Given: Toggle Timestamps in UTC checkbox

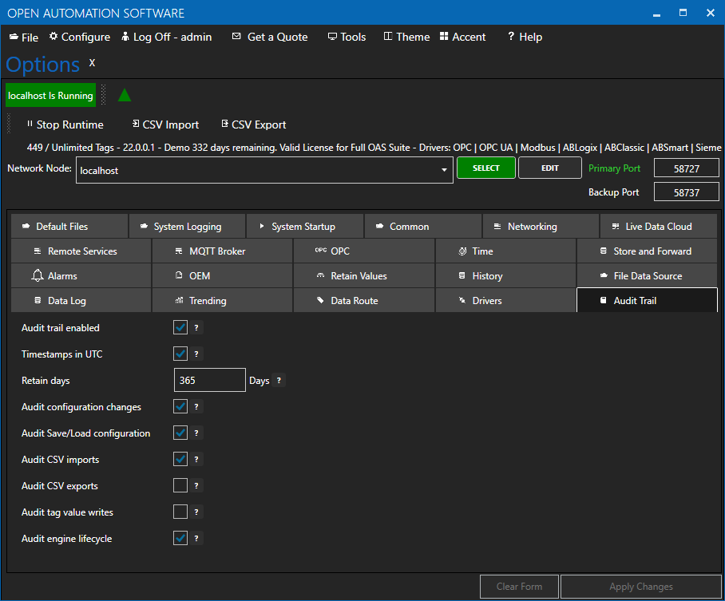Looking at the screenshot, I should coord(180,354).
